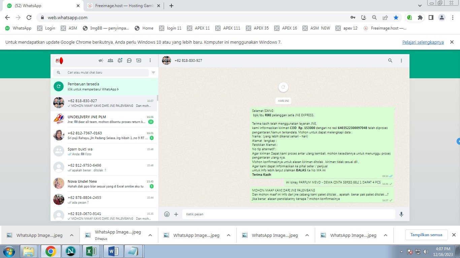
Task: Click the megaphone broadcast icon
Action: click(x=101, y=60)
